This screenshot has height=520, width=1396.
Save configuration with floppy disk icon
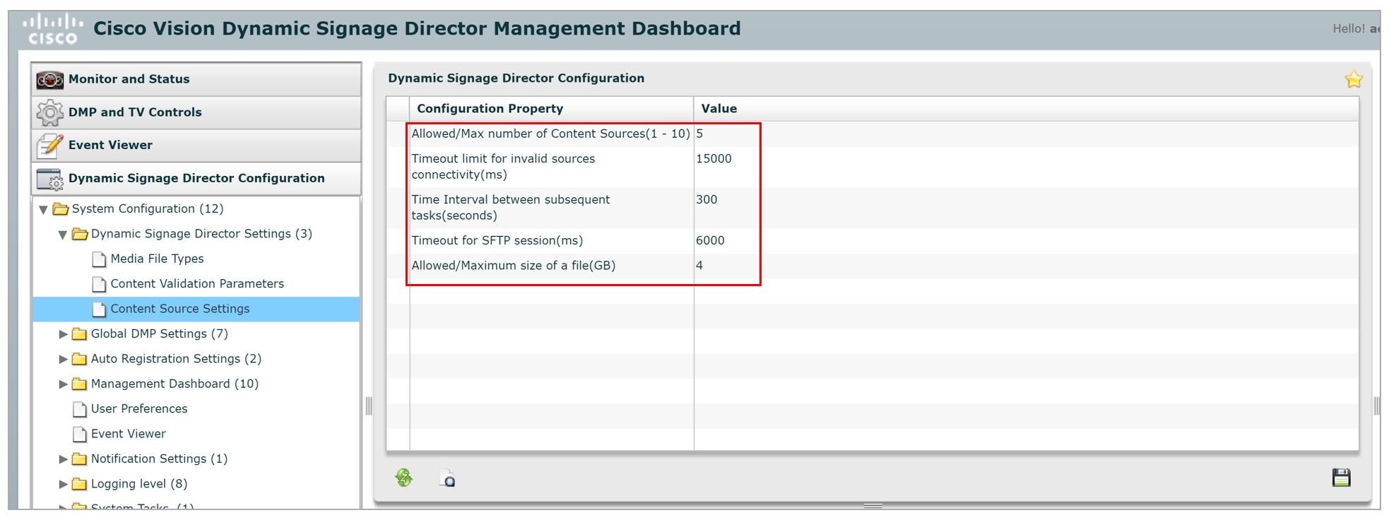tap(1341, 478)
